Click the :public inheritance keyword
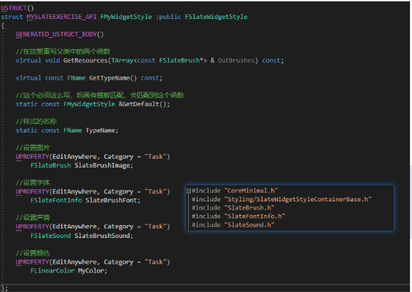412x292 pixels. click(x=168, y=17)
